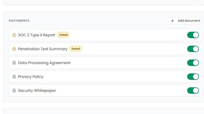The width and height of the screenshot is (204, 114).
Task: Click the lock icon beside SOC 2 Type II Report
Action: (14, 35)
